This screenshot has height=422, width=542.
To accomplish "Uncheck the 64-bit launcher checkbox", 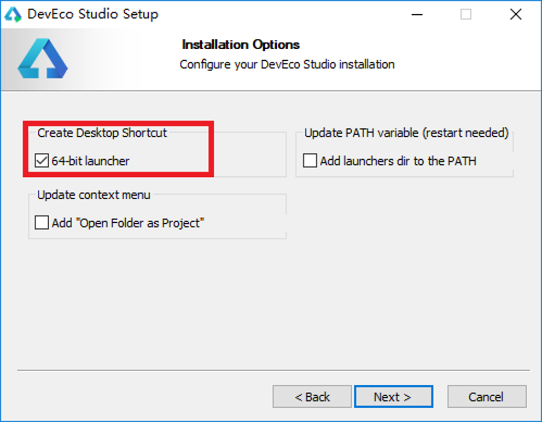I will coord(42,161).
